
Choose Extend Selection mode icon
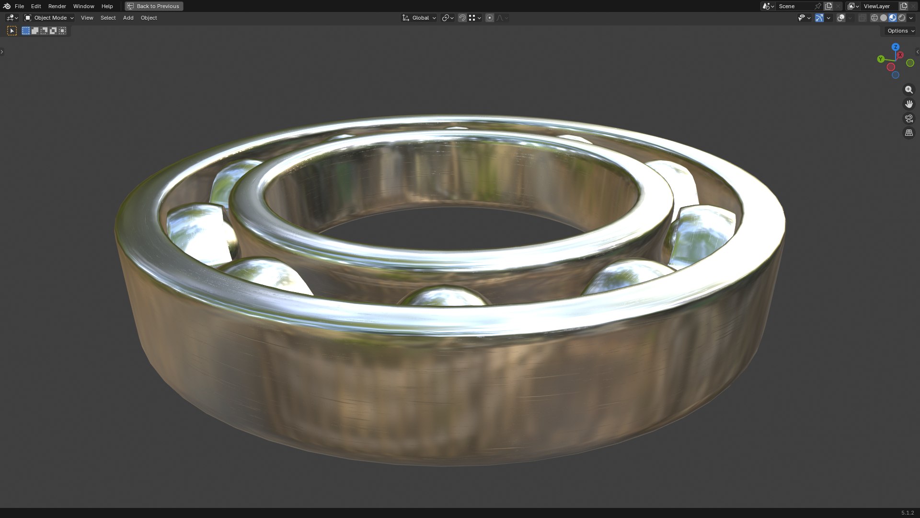[x=35, y=31]
